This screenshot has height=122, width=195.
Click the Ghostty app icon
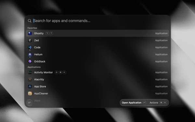30,33
